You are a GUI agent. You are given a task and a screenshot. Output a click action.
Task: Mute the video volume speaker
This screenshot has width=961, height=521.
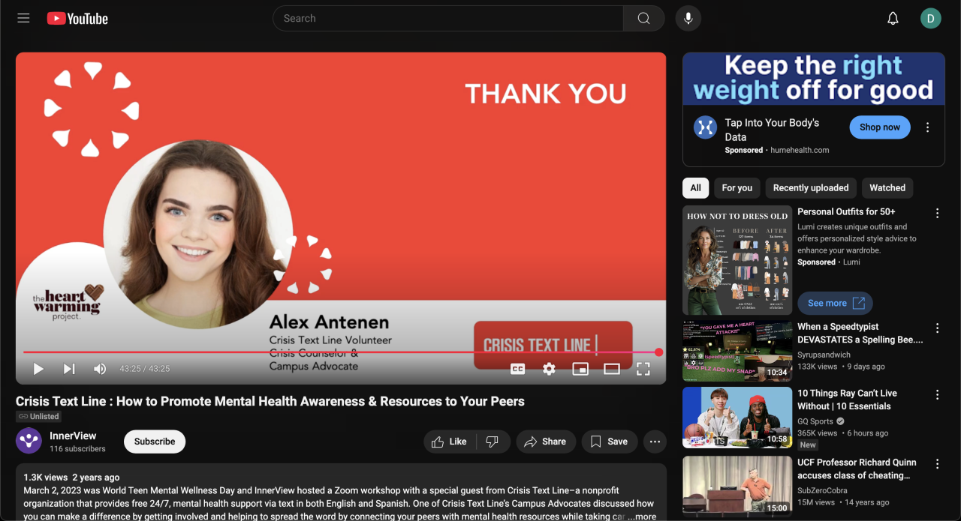[100, 369]
